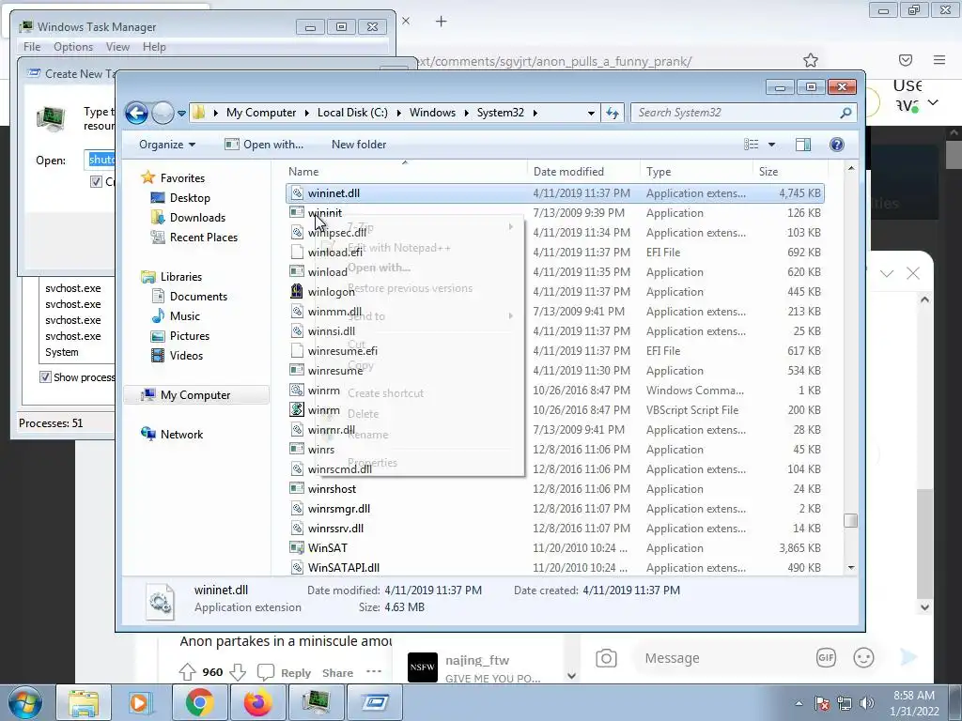Toggle checkbox in Create New Task dialog

[x=97, y=181]
